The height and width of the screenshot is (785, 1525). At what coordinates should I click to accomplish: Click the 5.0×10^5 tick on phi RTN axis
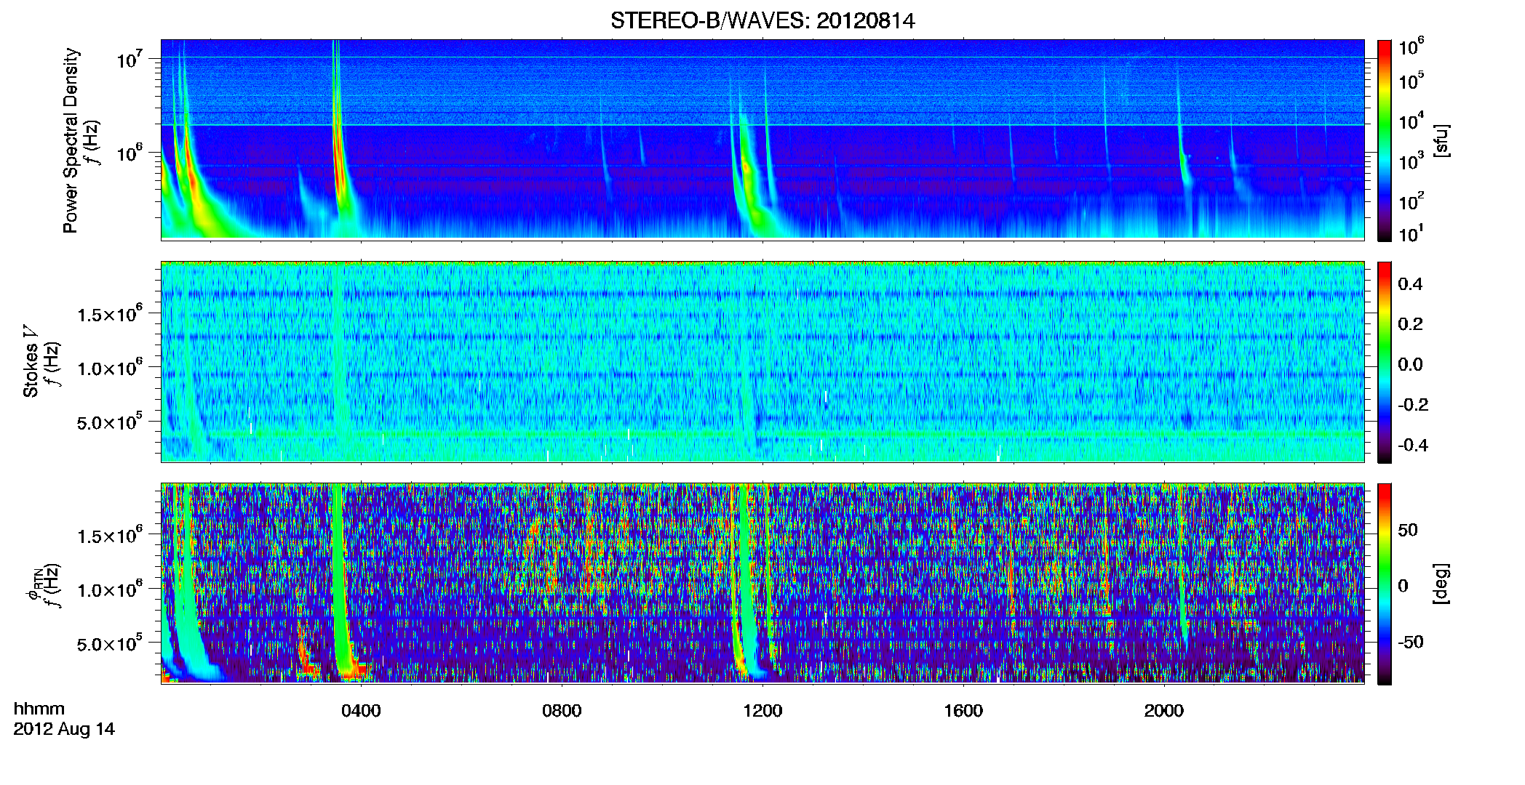tap(110, 643)
